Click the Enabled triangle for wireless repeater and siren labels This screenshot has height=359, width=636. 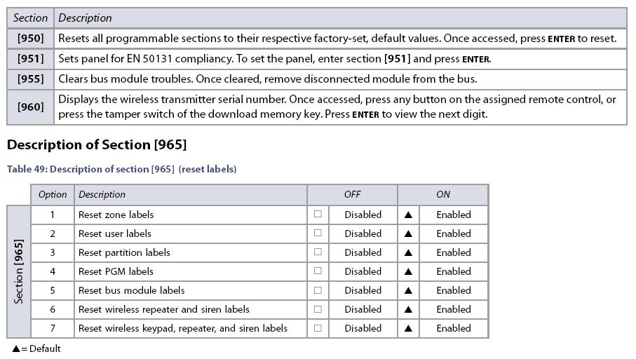[x=408, y=309]
